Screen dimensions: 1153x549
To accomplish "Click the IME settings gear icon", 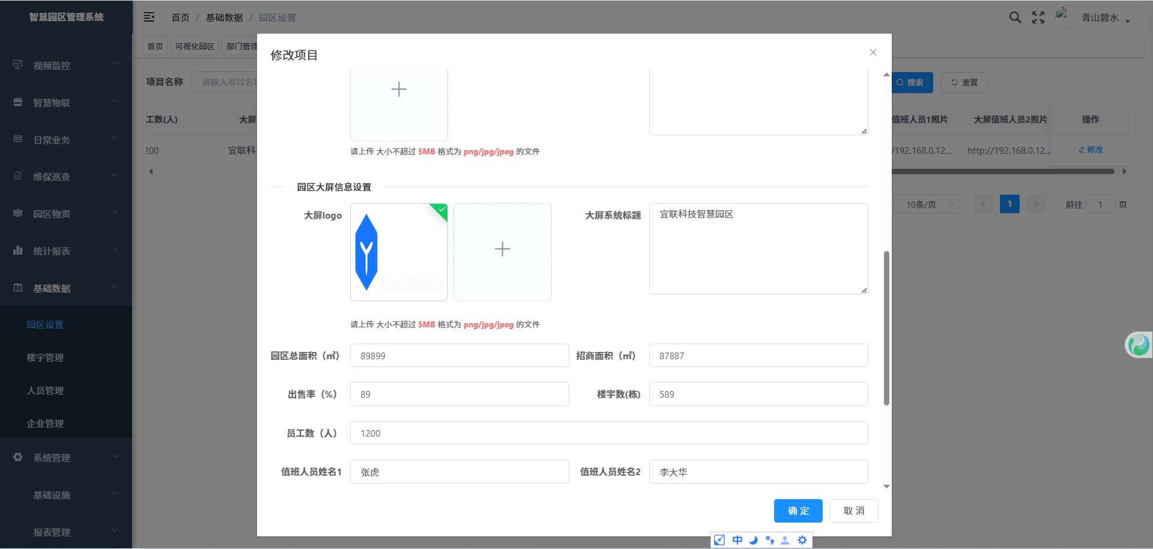I will [802, 540].
